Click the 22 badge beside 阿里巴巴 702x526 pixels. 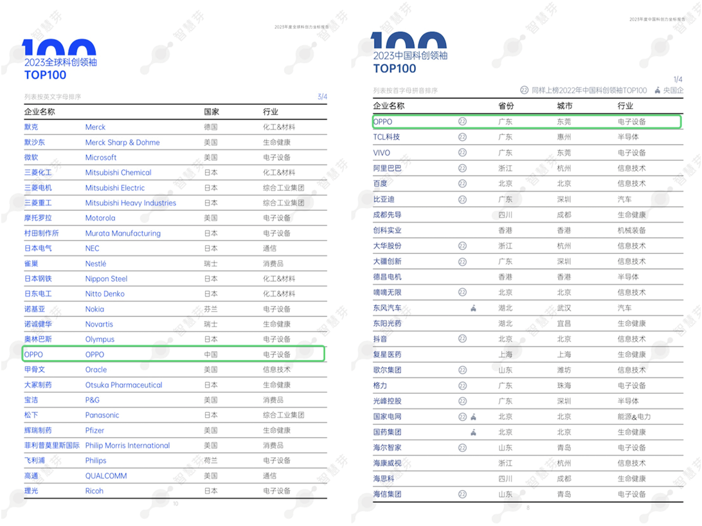coord(462,168)
